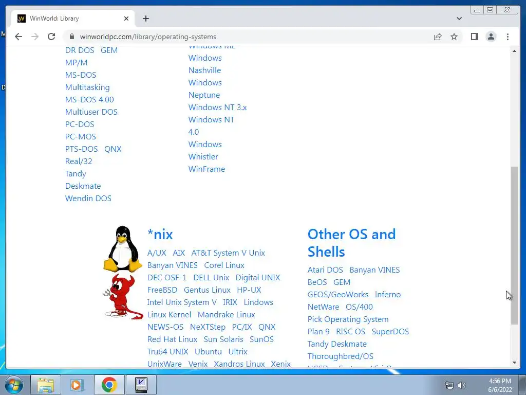Screen dimensions: 526x395
Task: Expand the tab search chevron
Action: pos(459,19)
